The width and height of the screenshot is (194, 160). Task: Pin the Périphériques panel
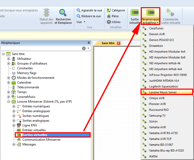click(89, 43)
